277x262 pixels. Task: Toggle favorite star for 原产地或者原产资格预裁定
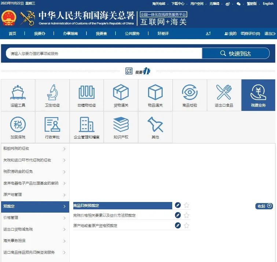(x=186, y=225)
